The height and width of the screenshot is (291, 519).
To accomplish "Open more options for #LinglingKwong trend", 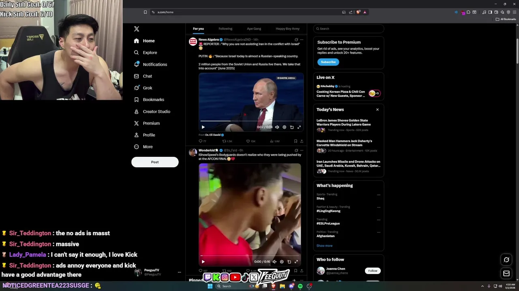I will 379,207.
